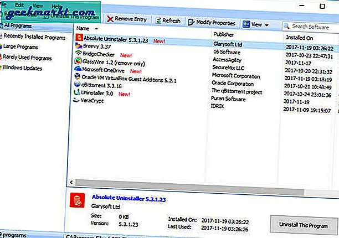Click the horizontal scrollbar thumb

pyautogui.click(x=189, y=187)
